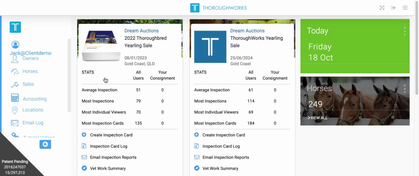Click the Locations pin icon

tap(15, 110)
